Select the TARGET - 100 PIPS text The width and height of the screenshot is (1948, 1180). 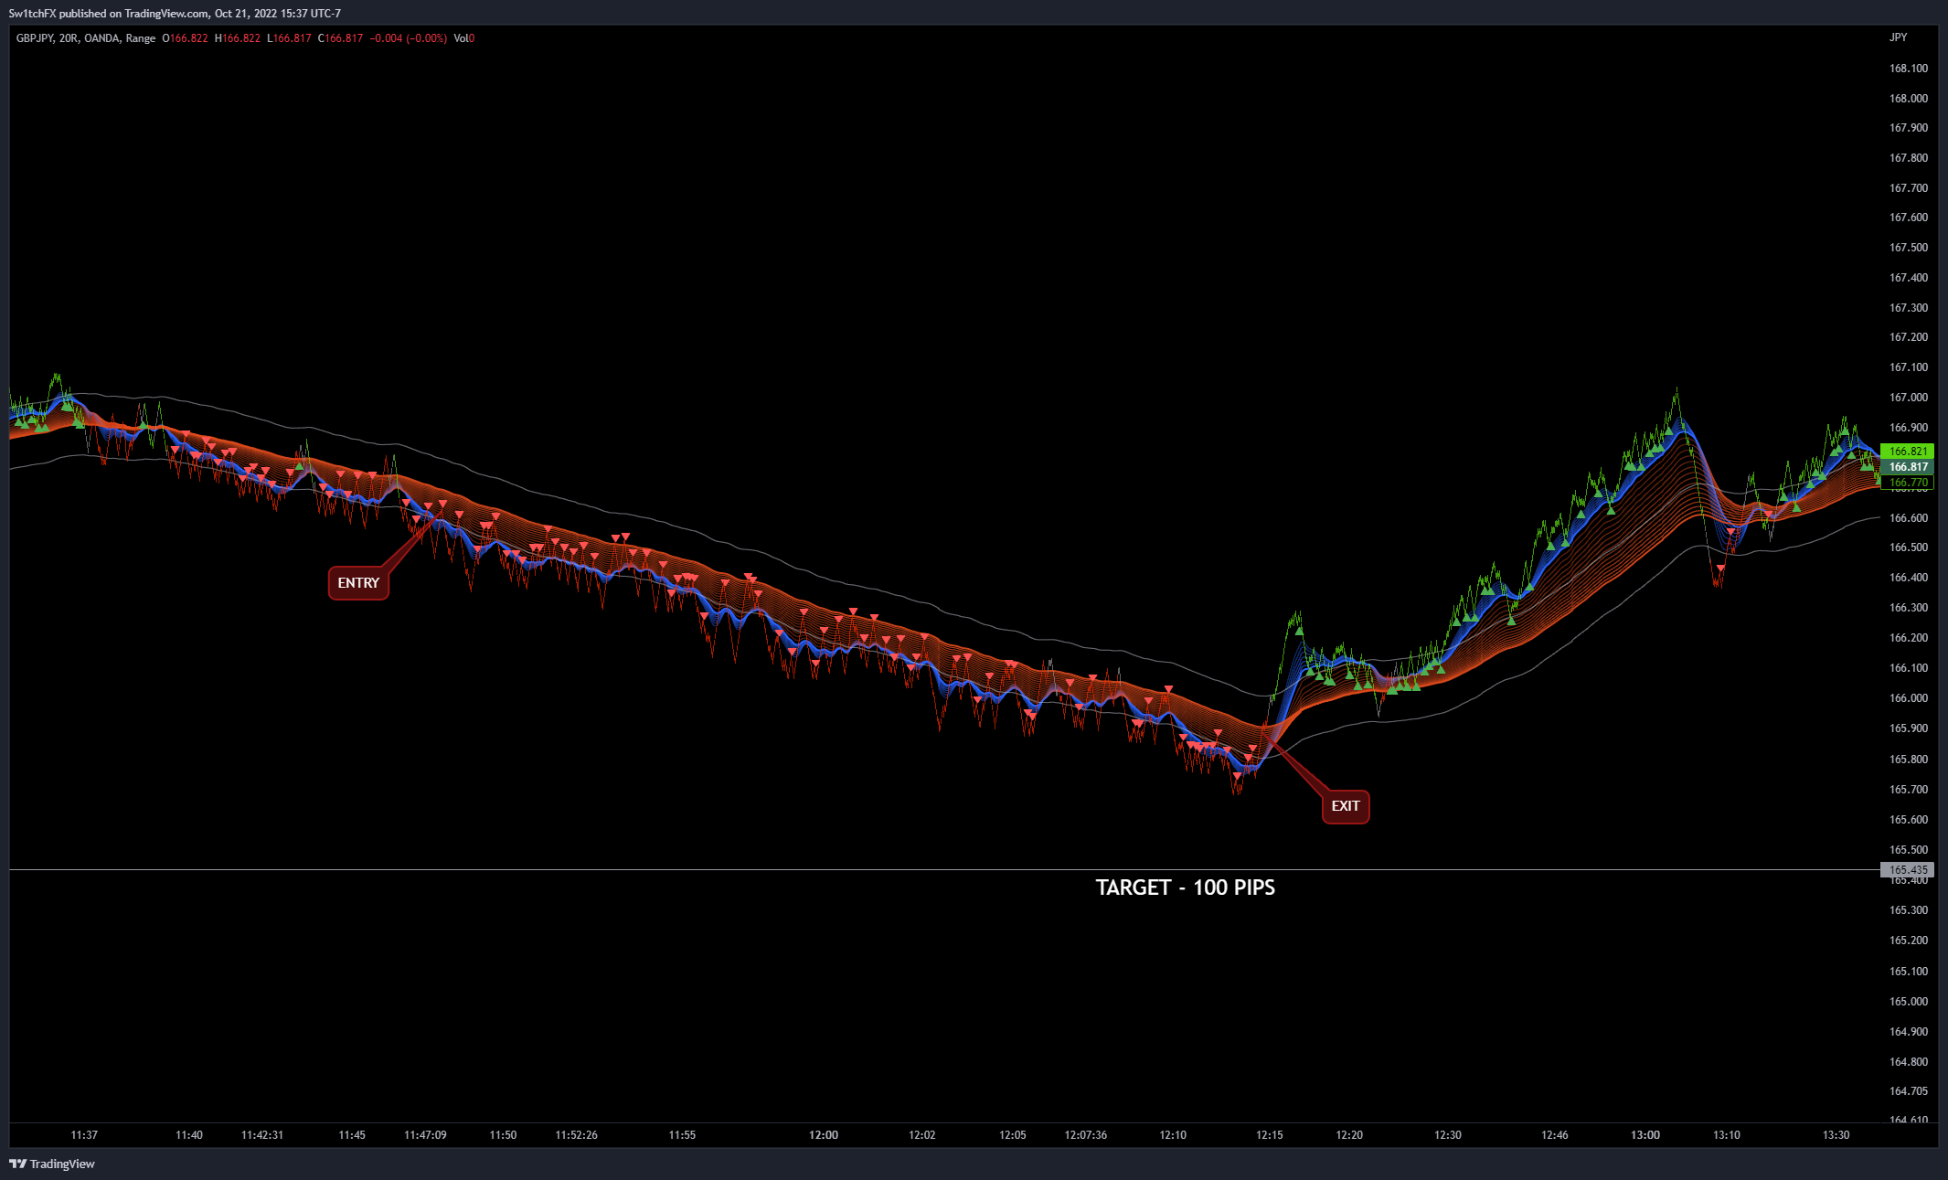[x=1186, y=888]
